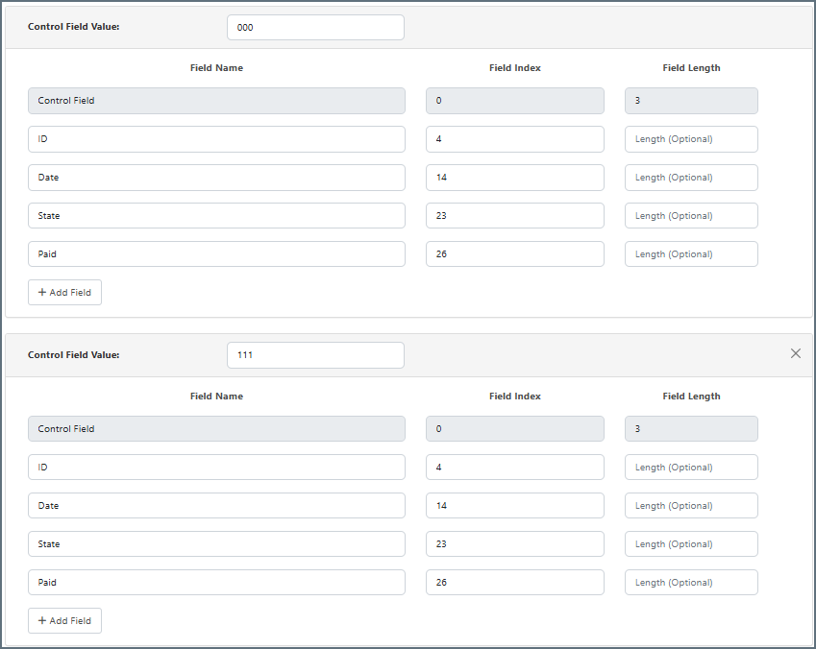
Task: Select ID field name in the 000 section
Action: coord(216,139)
